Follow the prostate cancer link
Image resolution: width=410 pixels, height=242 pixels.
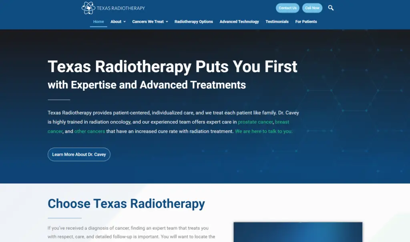255,122
